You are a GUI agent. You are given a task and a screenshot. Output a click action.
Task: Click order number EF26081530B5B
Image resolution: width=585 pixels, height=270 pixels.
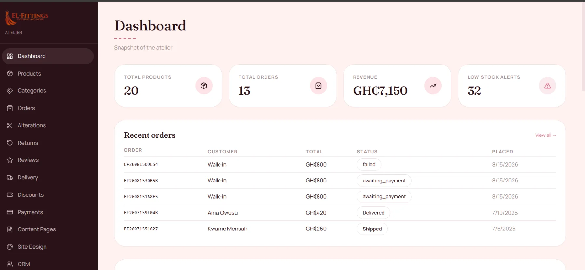[141, 181]
